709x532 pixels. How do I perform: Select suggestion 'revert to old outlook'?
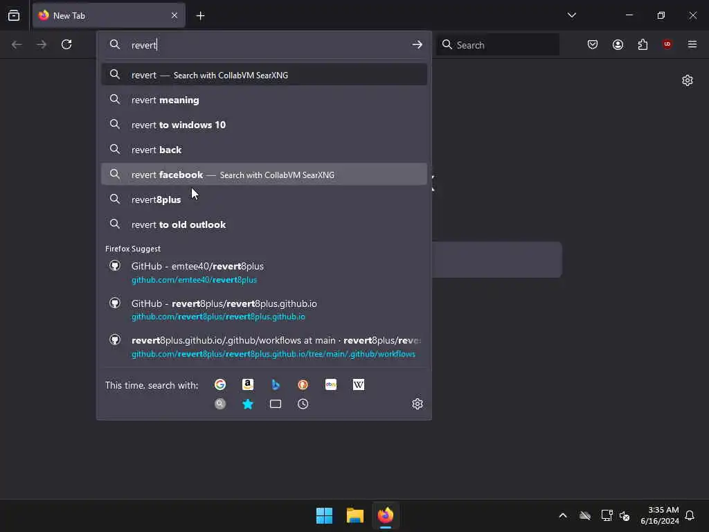pyautogui.click(x=264, y=224)
